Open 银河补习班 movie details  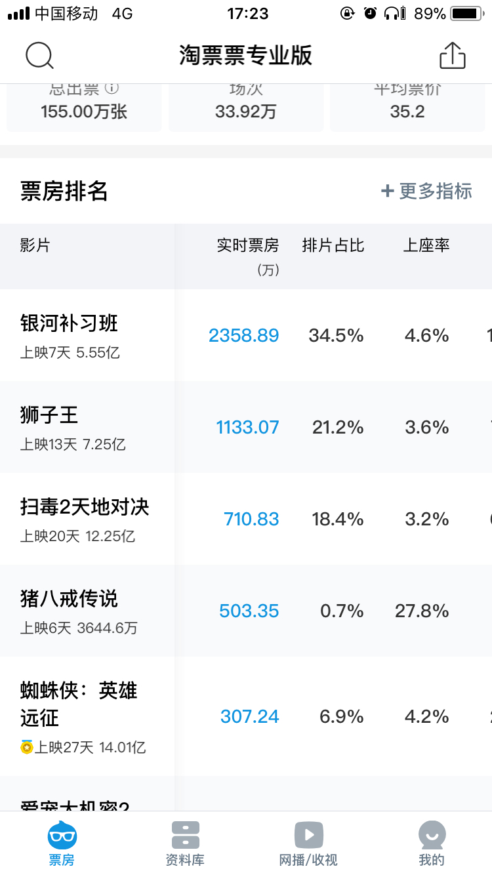pyautogui.click(x=70, y=323)
